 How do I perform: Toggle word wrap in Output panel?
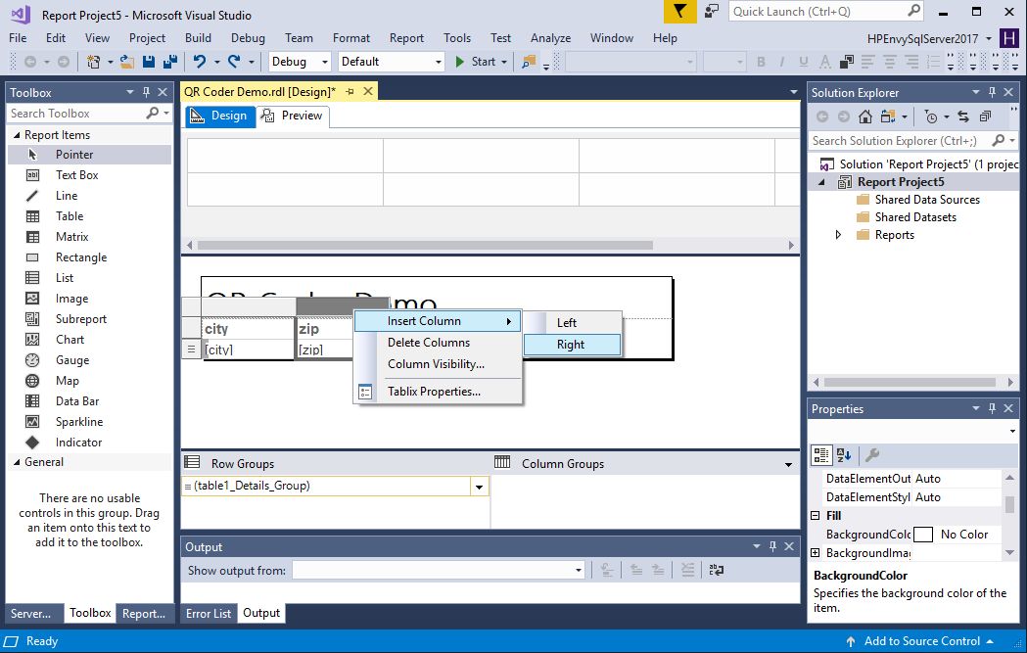tap(717, 570)
